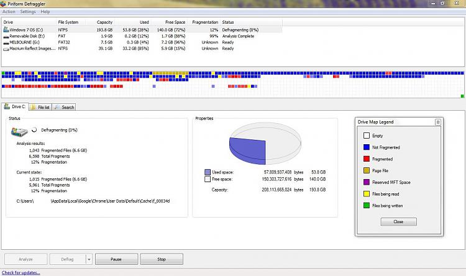The height and width of the screenshot is (276, 466).
Task: Switch to the Drive C: tab
Action: (15, 106)
